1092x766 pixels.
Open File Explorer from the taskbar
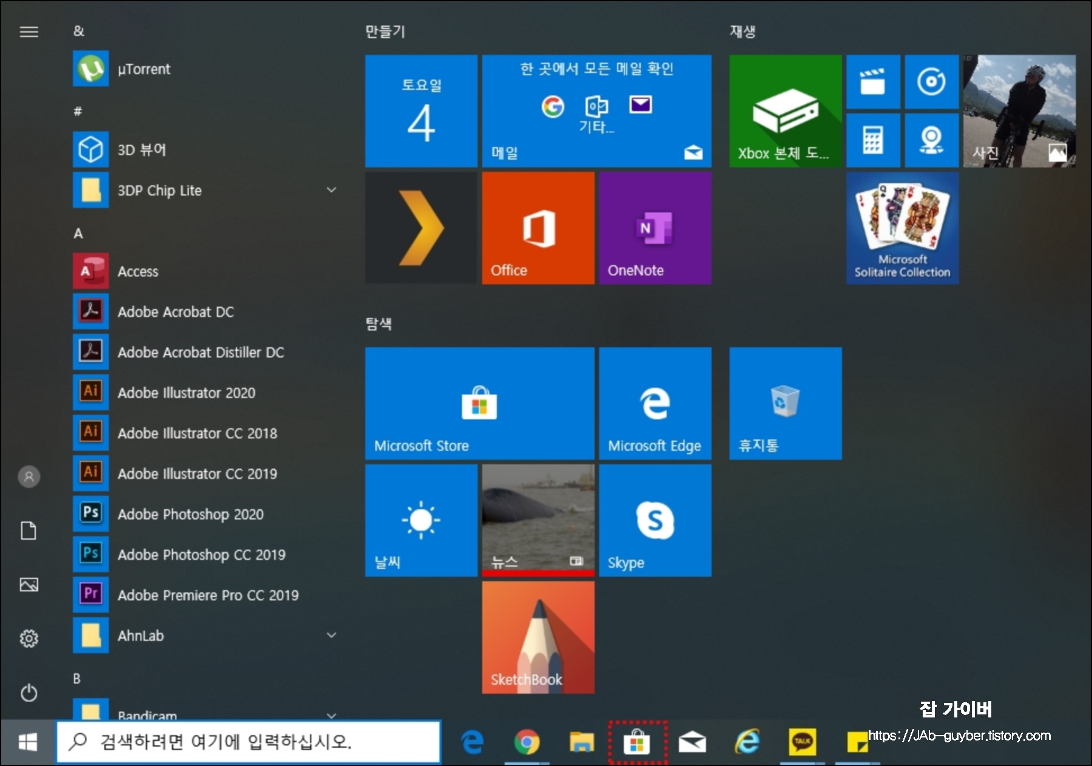(581, 742)
